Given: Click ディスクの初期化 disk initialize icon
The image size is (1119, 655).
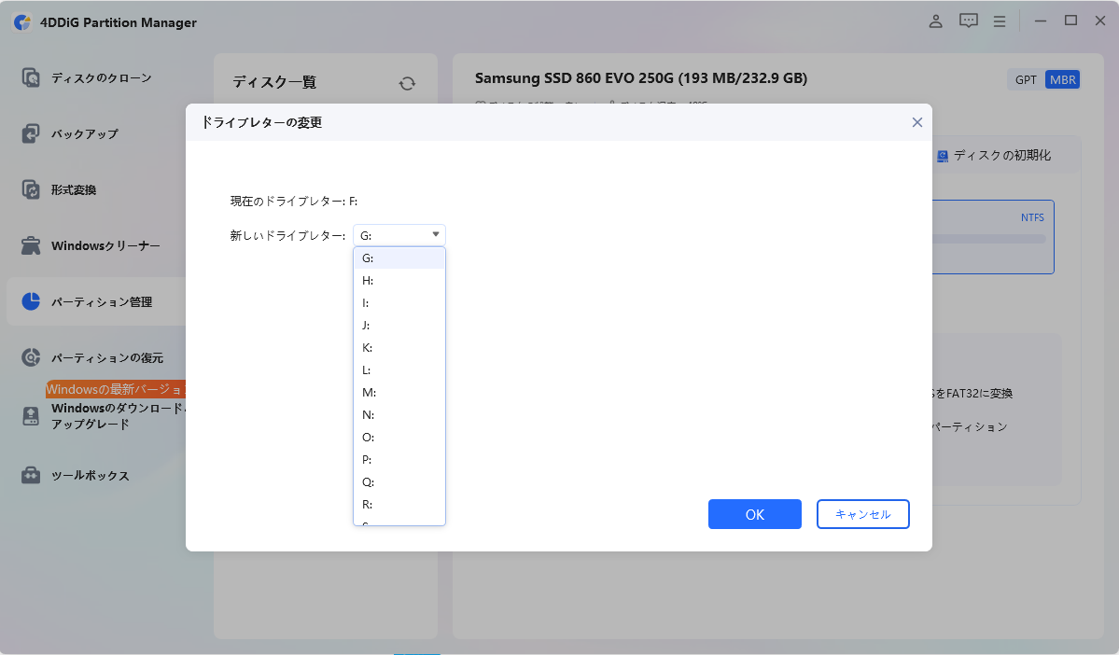Looking at the screenshot, I should click(x=943, y=156).
